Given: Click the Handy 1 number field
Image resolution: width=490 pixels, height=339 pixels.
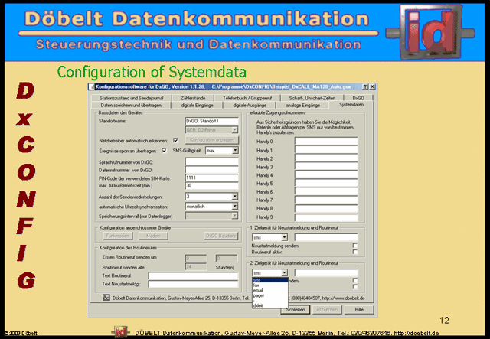Looking at the screenshot, I should pos(326,150).
